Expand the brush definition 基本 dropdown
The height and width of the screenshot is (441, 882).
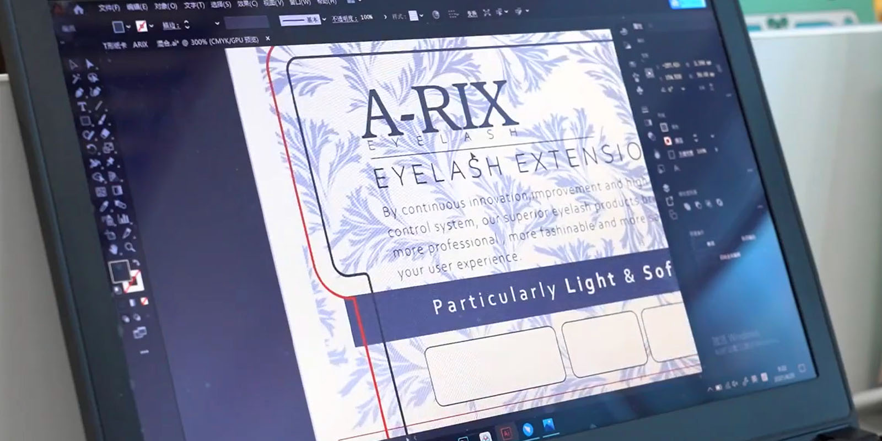[324, 19]
